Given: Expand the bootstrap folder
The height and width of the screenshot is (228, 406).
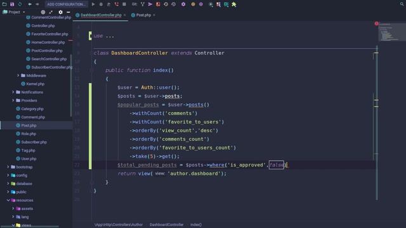Looking at the screenshot, I should [8, 167].
